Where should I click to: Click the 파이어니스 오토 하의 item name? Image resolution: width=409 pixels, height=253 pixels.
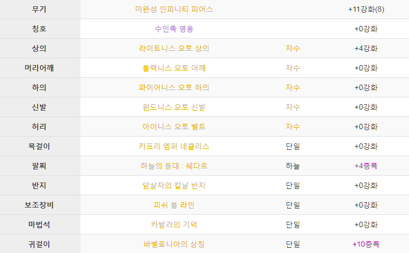(x=174, y=87)
